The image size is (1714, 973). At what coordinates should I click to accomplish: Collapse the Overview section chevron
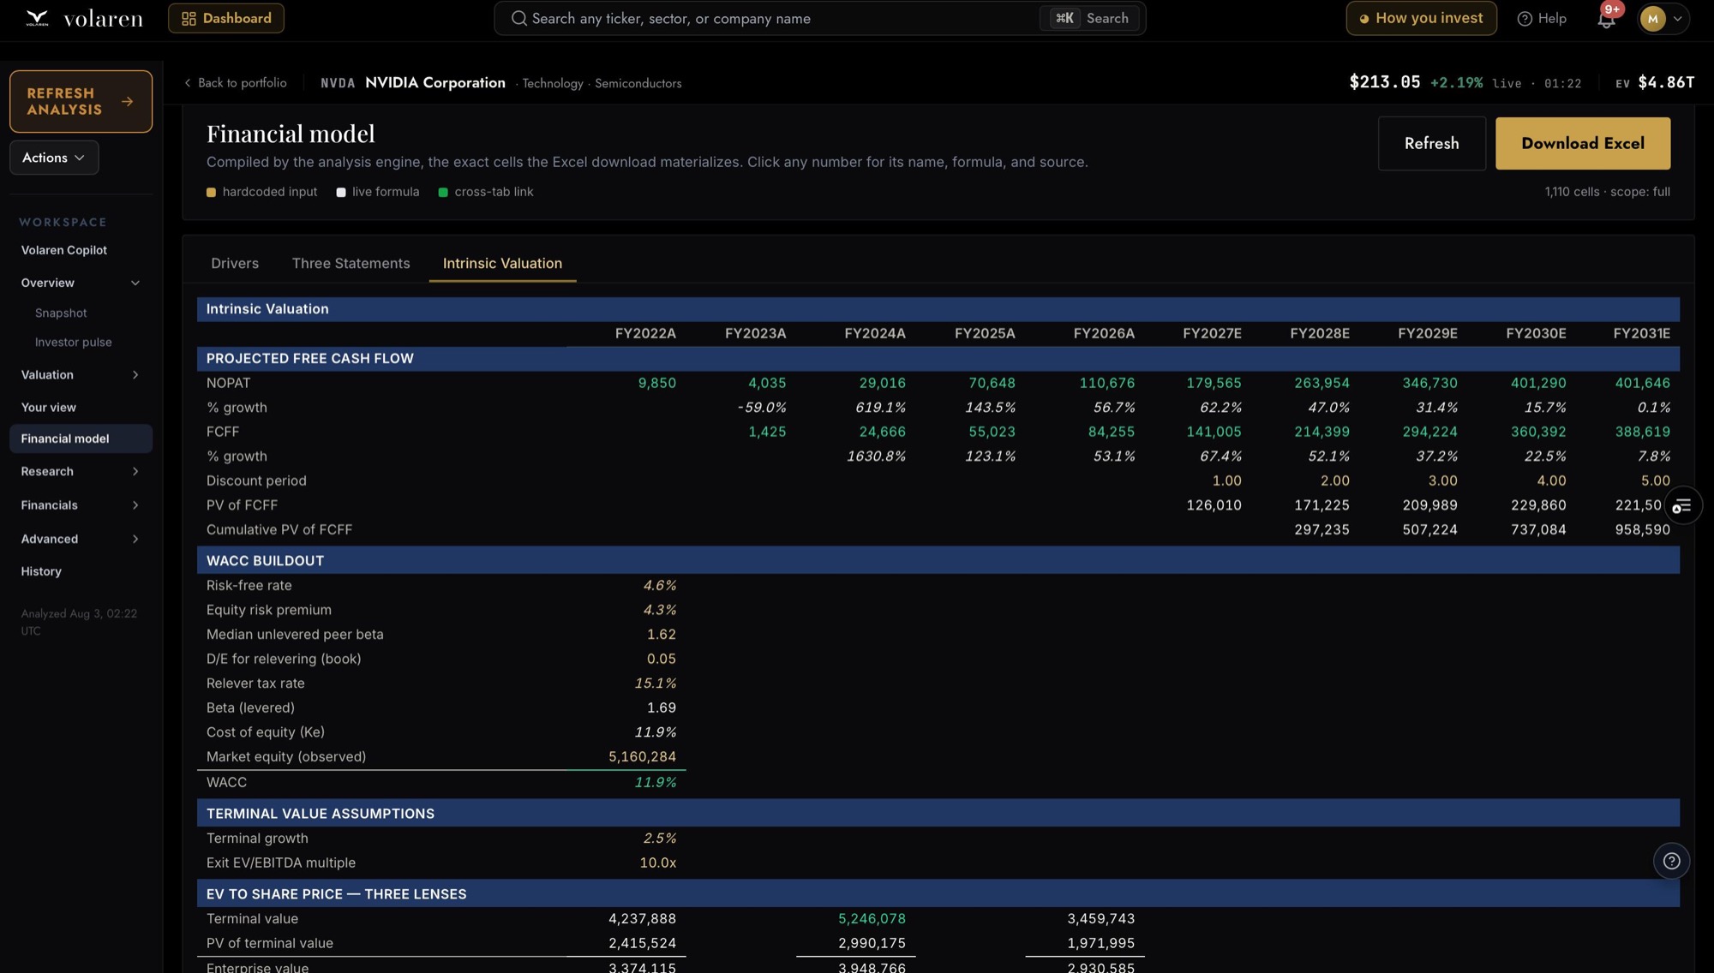[x=135, y=283]
